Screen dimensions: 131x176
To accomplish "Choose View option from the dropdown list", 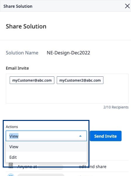I will pos(46,147).
